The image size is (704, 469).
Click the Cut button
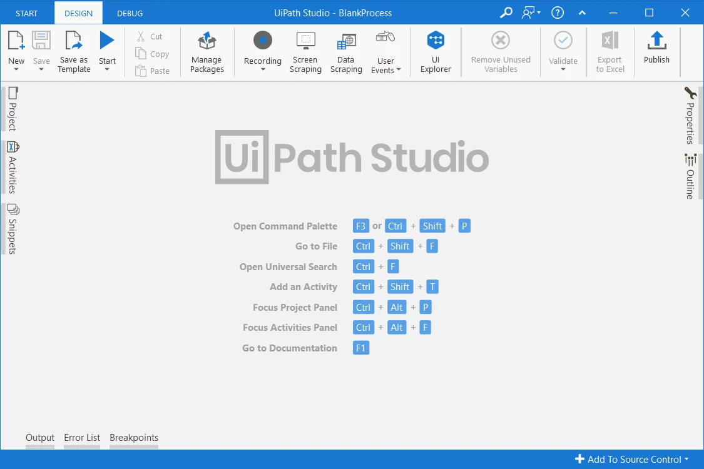(x=150, y=36)
